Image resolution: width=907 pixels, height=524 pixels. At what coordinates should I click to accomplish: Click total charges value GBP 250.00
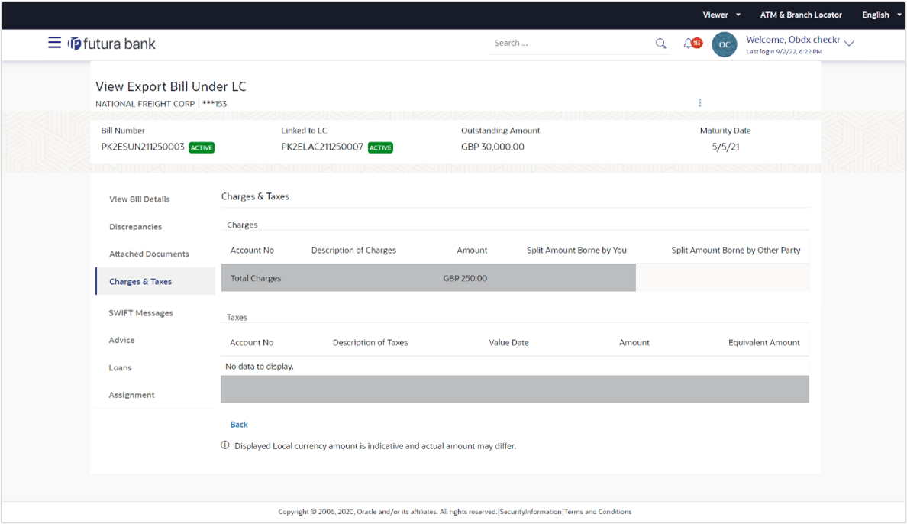(x=465, y=279)
